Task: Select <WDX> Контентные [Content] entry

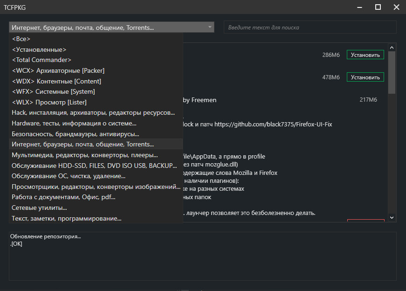Action: click(x=56, y=81)
